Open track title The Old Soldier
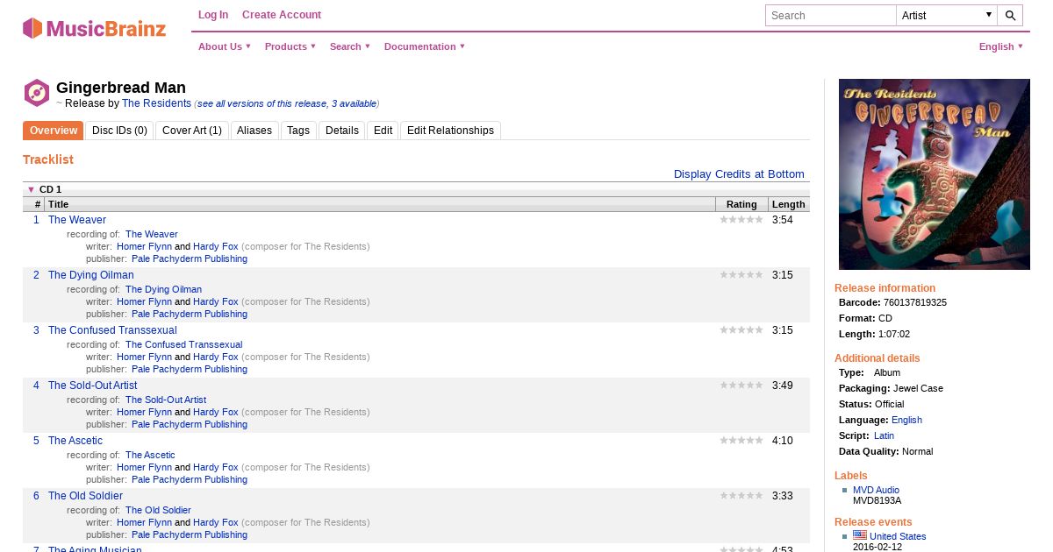1053x552 pixels. click(86, 496)
